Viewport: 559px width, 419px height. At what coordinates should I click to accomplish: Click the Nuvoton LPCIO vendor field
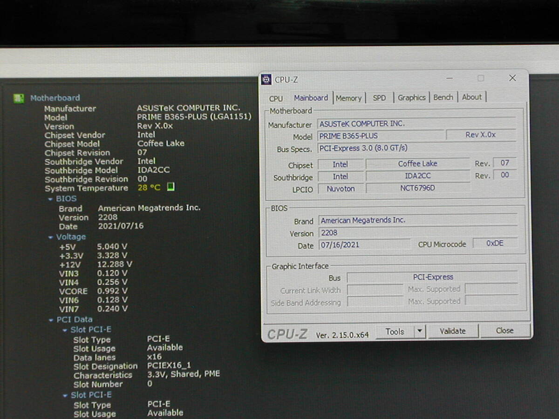[x=341, y=189]
